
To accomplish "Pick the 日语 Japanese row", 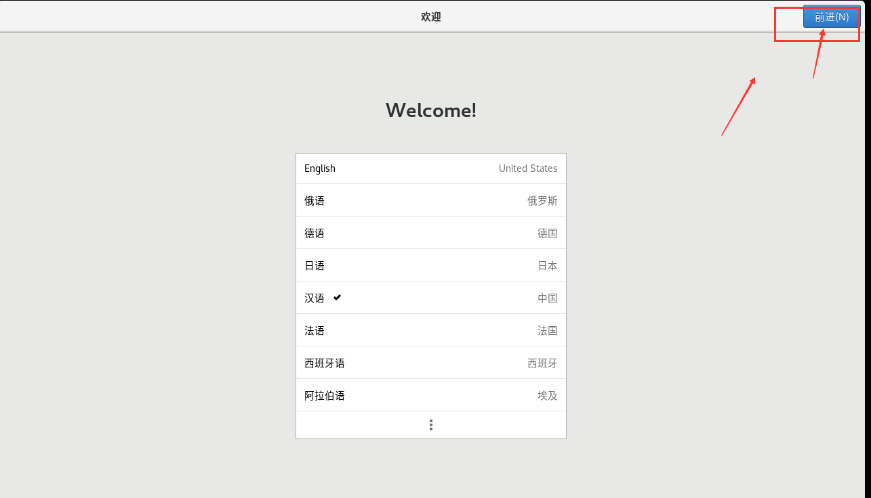I will [431, 266].
